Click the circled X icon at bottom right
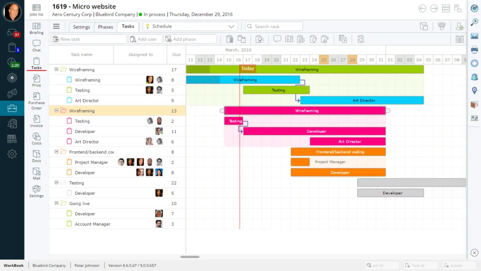This screenshot has height=271, width=481. point(475,253)
